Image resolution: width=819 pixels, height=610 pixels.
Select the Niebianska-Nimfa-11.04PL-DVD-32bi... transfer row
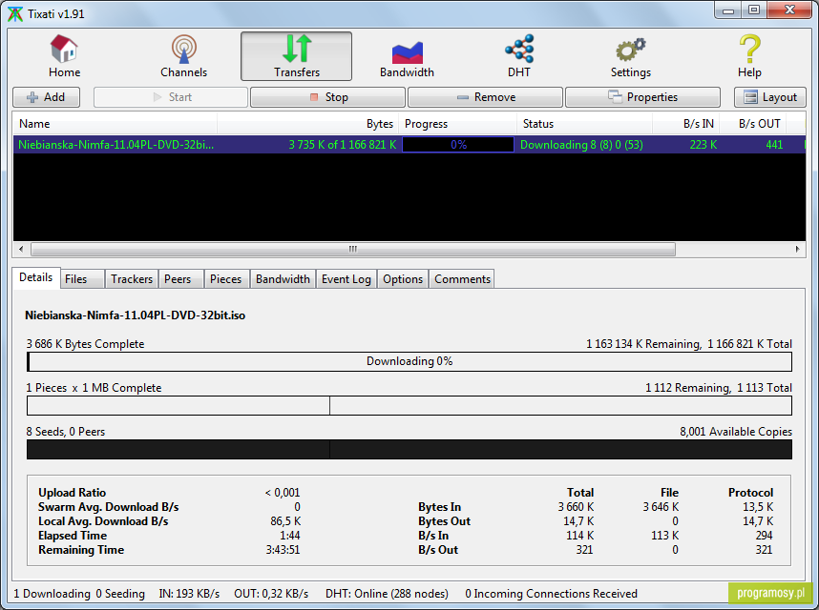coord(409,145)
